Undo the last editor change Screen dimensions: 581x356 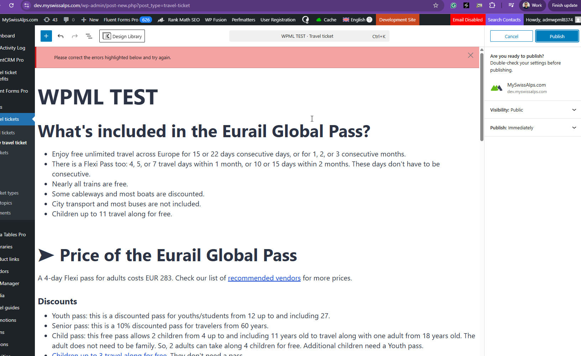[61, 36]
